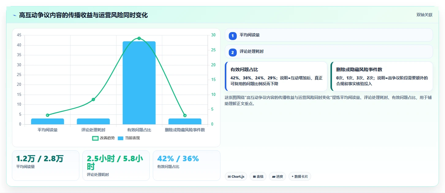Click the x-axis label 评论处理耗时

[93, 130]
